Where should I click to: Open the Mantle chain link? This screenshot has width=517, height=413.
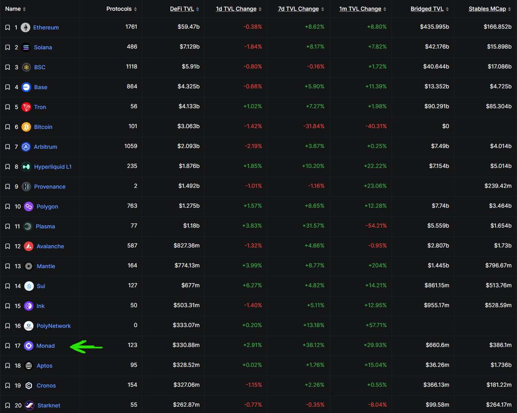pyautogui.click(x=46, y=266)
